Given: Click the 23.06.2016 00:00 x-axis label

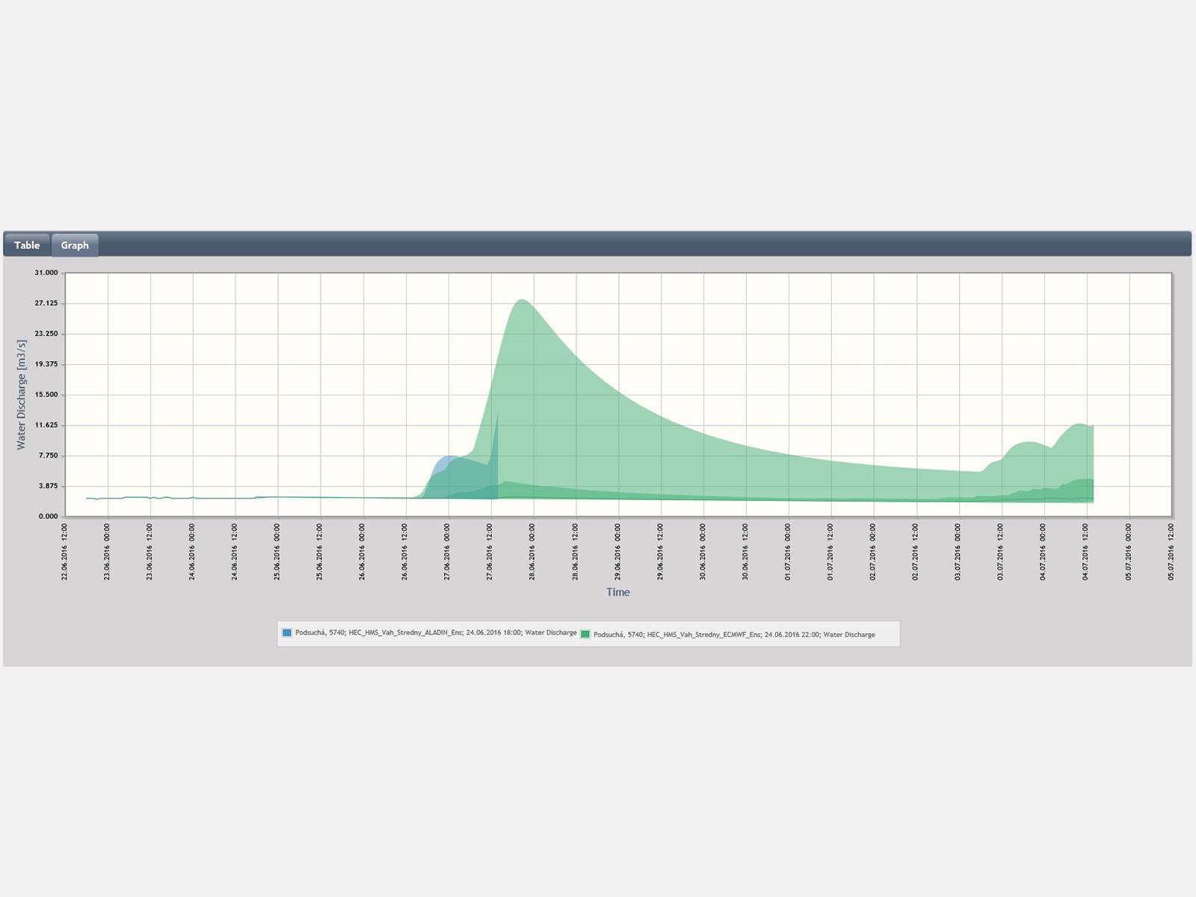Looking at the screenshot, I should pos(108,552).
